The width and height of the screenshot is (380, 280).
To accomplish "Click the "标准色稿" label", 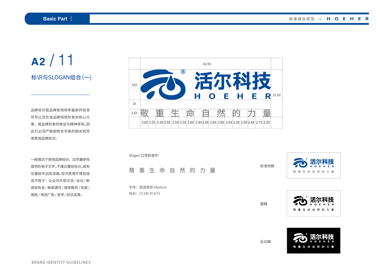I will tap(267, 166).
